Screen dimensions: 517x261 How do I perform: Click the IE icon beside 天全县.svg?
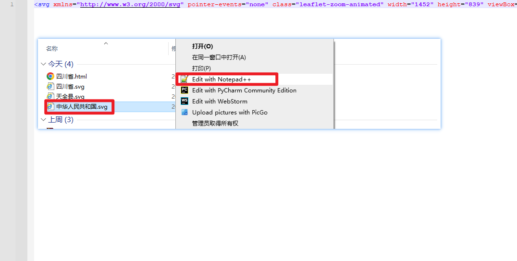[x=50, y=96]
